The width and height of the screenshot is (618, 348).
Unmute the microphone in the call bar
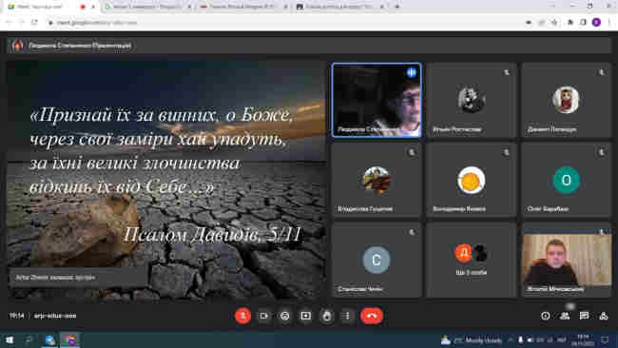point(242,316)
